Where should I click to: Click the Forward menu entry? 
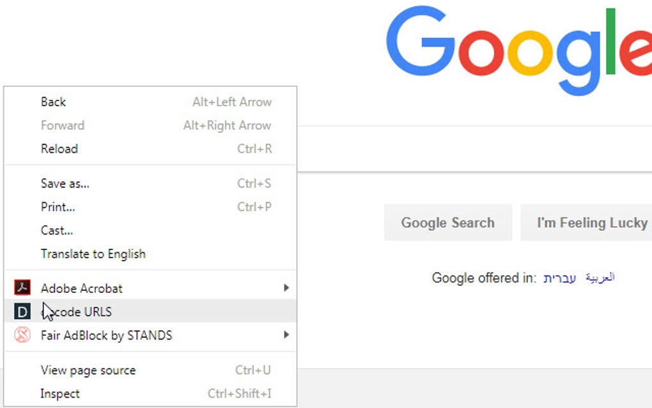click(x=63, y=125)
